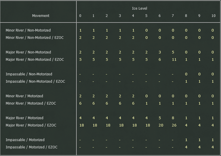This screenshot has height=156, width=221.
Task: Click the "Major River / Motorized / EZOC" row label
Action: click(31, 125)
